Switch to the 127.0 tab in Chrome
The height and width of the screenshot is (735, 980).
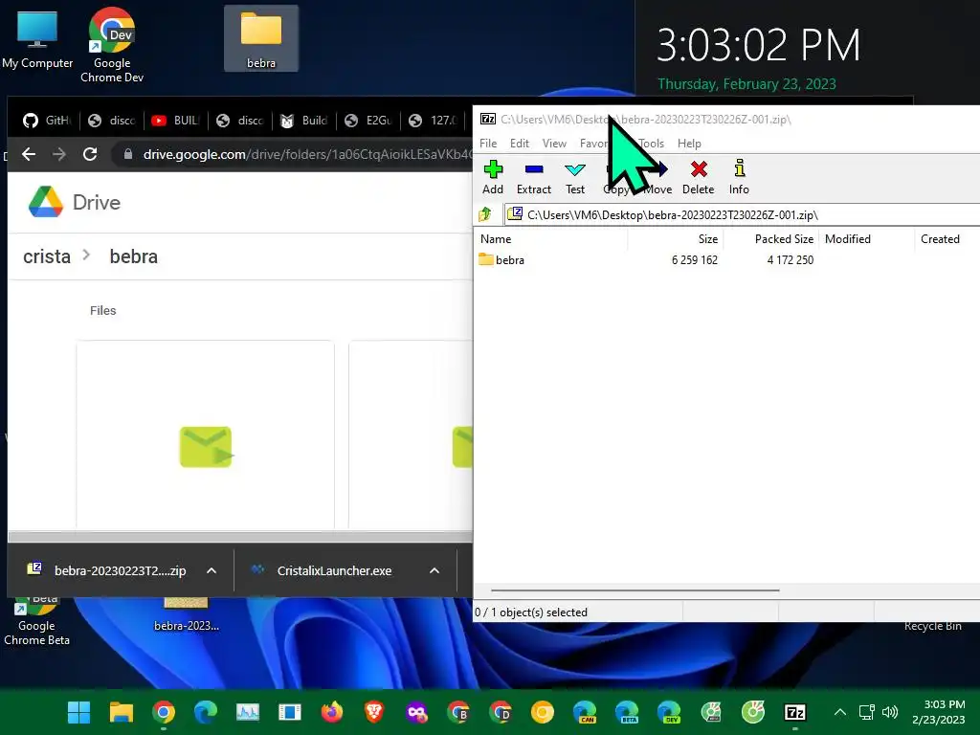433,120
